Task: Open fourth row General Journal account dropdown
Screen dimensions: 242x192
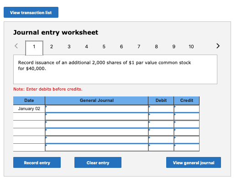Action: (97, 132)
